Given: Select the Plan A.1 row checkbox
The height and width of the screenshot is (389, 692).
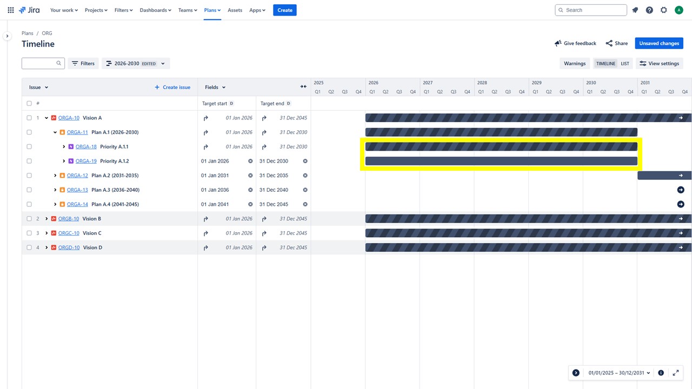Looking at the screenshot, I should [29, 132].
